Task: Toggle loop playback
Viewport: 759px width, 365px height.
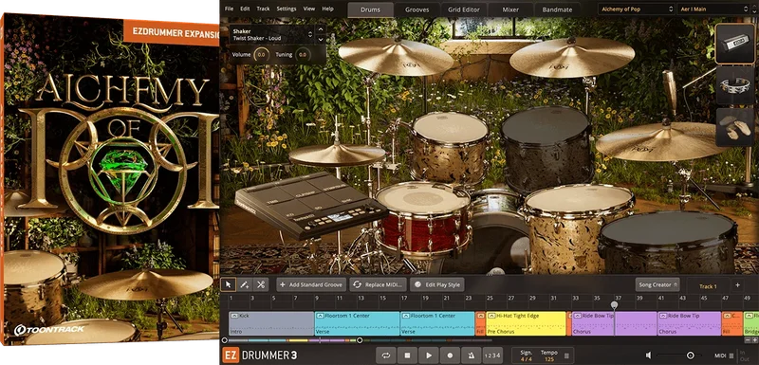Action: pyautogui.click(x=386, y=356)
